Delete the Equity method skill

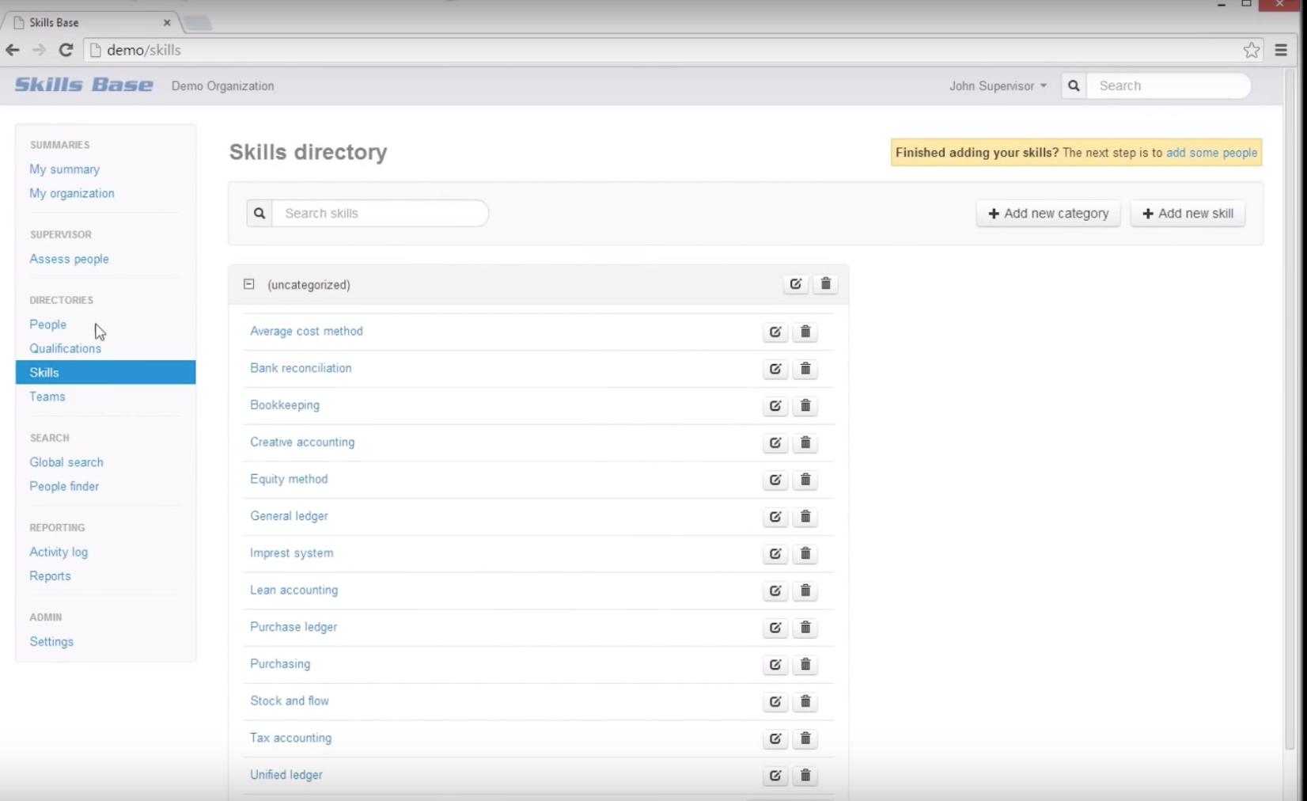805,480
